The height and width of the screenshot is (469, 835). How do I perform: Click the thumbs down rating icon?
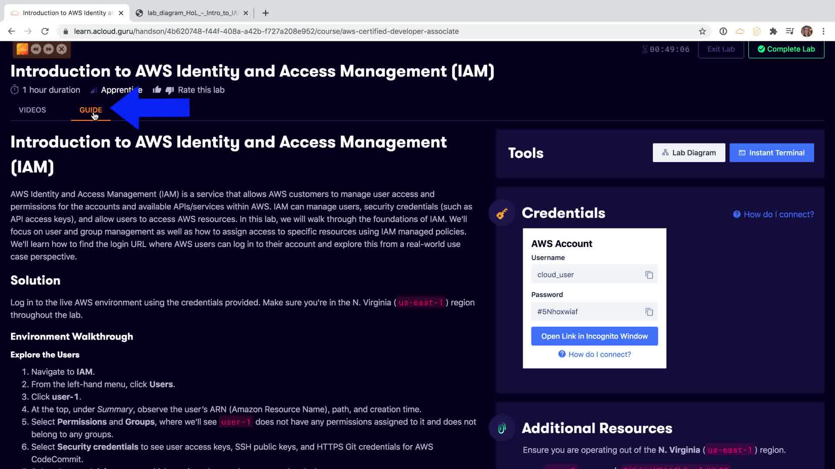170,90
